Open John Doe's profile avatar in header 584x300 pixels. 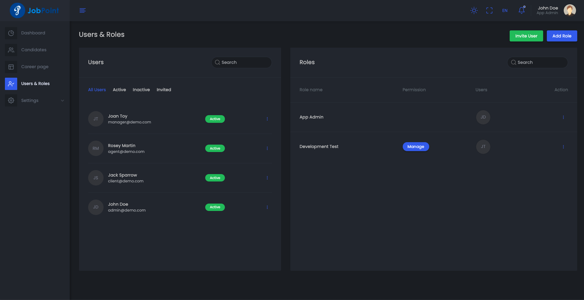coord(570,10)
